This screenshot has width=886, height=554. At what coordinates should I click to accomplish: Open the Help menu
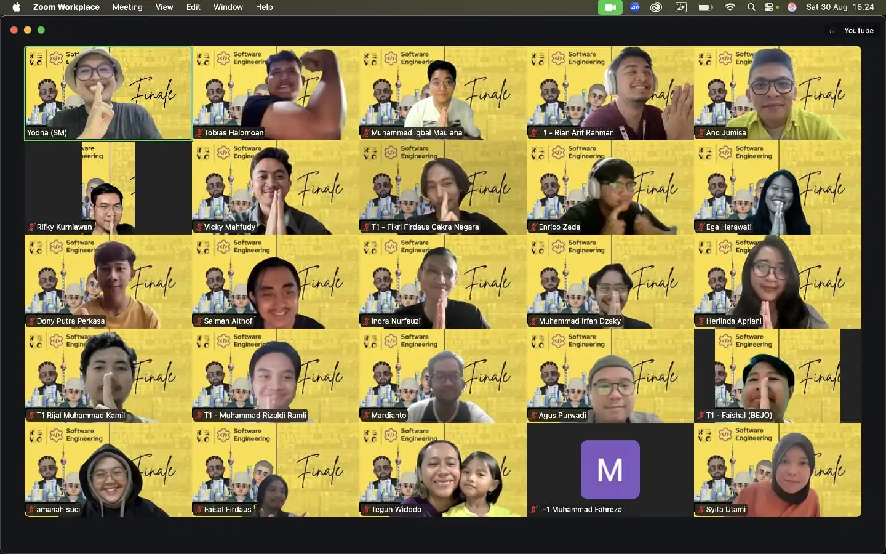click(264, 7)
